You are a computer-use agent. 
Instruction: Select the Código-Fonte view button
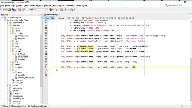[x=49, y=18]
